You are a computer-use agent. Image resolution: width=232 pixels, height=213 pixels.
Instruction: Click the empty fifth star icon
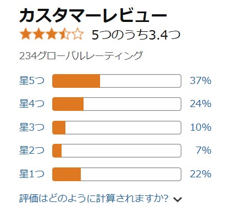point(78,34)
